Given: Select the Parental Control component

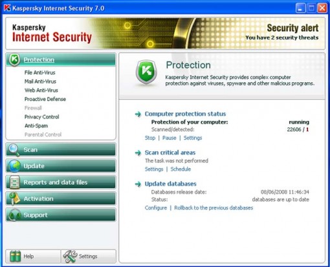Looking at the screenshot, I should coord(43,134).
